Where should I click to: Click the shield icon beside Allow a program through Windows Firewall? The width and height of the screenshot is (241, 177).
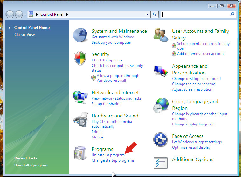click(93, 78)
